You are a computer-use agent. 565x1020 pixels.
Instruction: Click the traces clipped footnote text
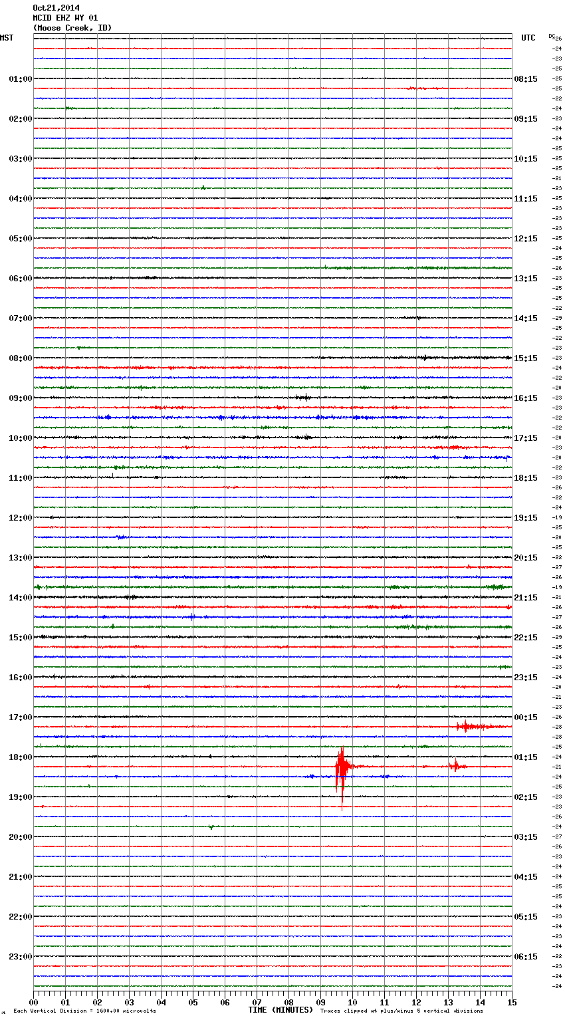coord(401,1011)
